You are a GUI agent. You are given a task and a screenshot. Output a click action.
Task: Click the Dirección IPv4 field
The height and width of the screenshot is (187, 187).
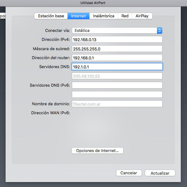(x=117, y=40)
